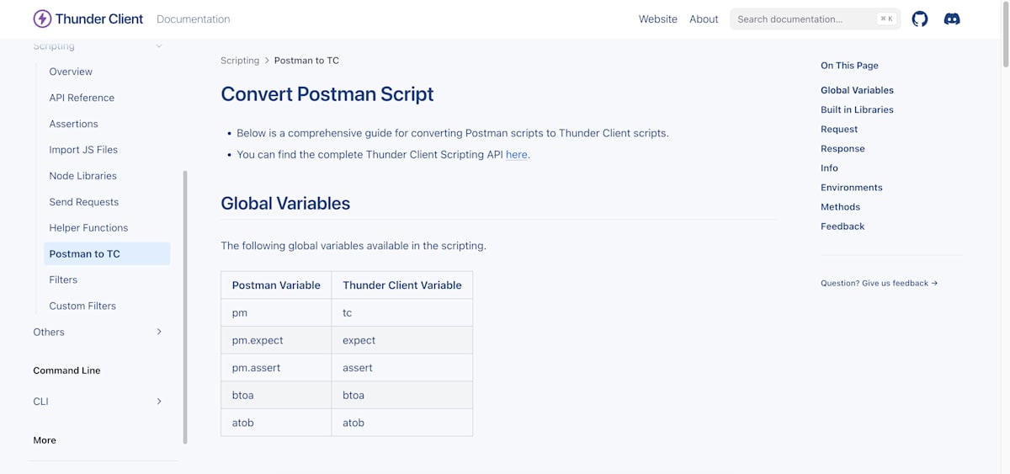Click the 'pm.assert' table cell
This screenshot has height=474, width=1010.
[x=276, y=368]
